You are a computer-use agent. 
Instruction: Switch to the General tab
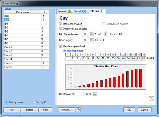pyautogui.click(x=64, y=11)
